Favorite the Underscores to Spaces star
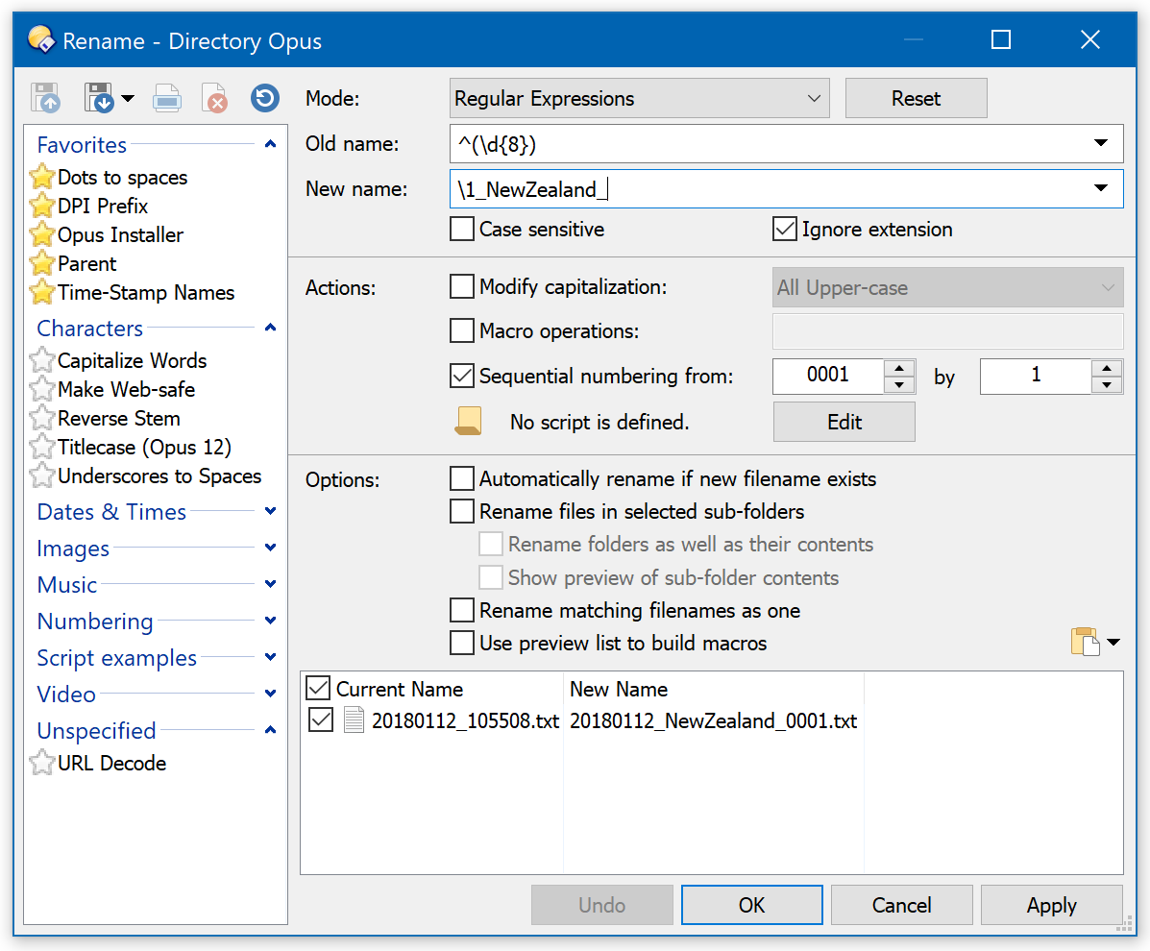Screen dimensions: 1150x951 [42, 475]
